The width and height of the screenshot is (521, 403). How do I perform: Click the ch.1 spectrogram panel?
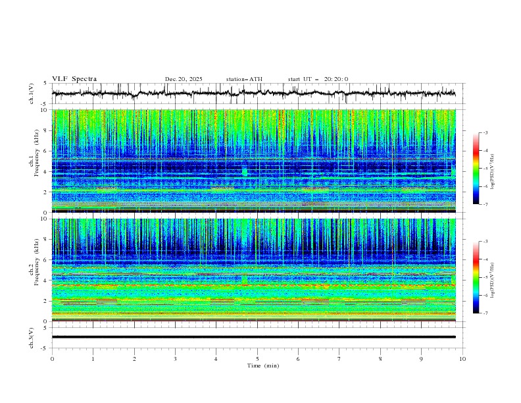click(x=253, y=161)
